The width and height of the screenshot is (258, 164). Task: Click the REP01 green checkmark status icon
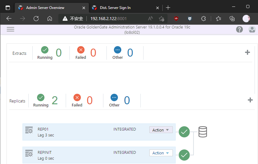(x=184, y=132)
